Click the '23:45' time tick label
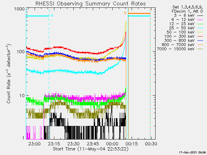The image size is (207, 155). (93, 144)
